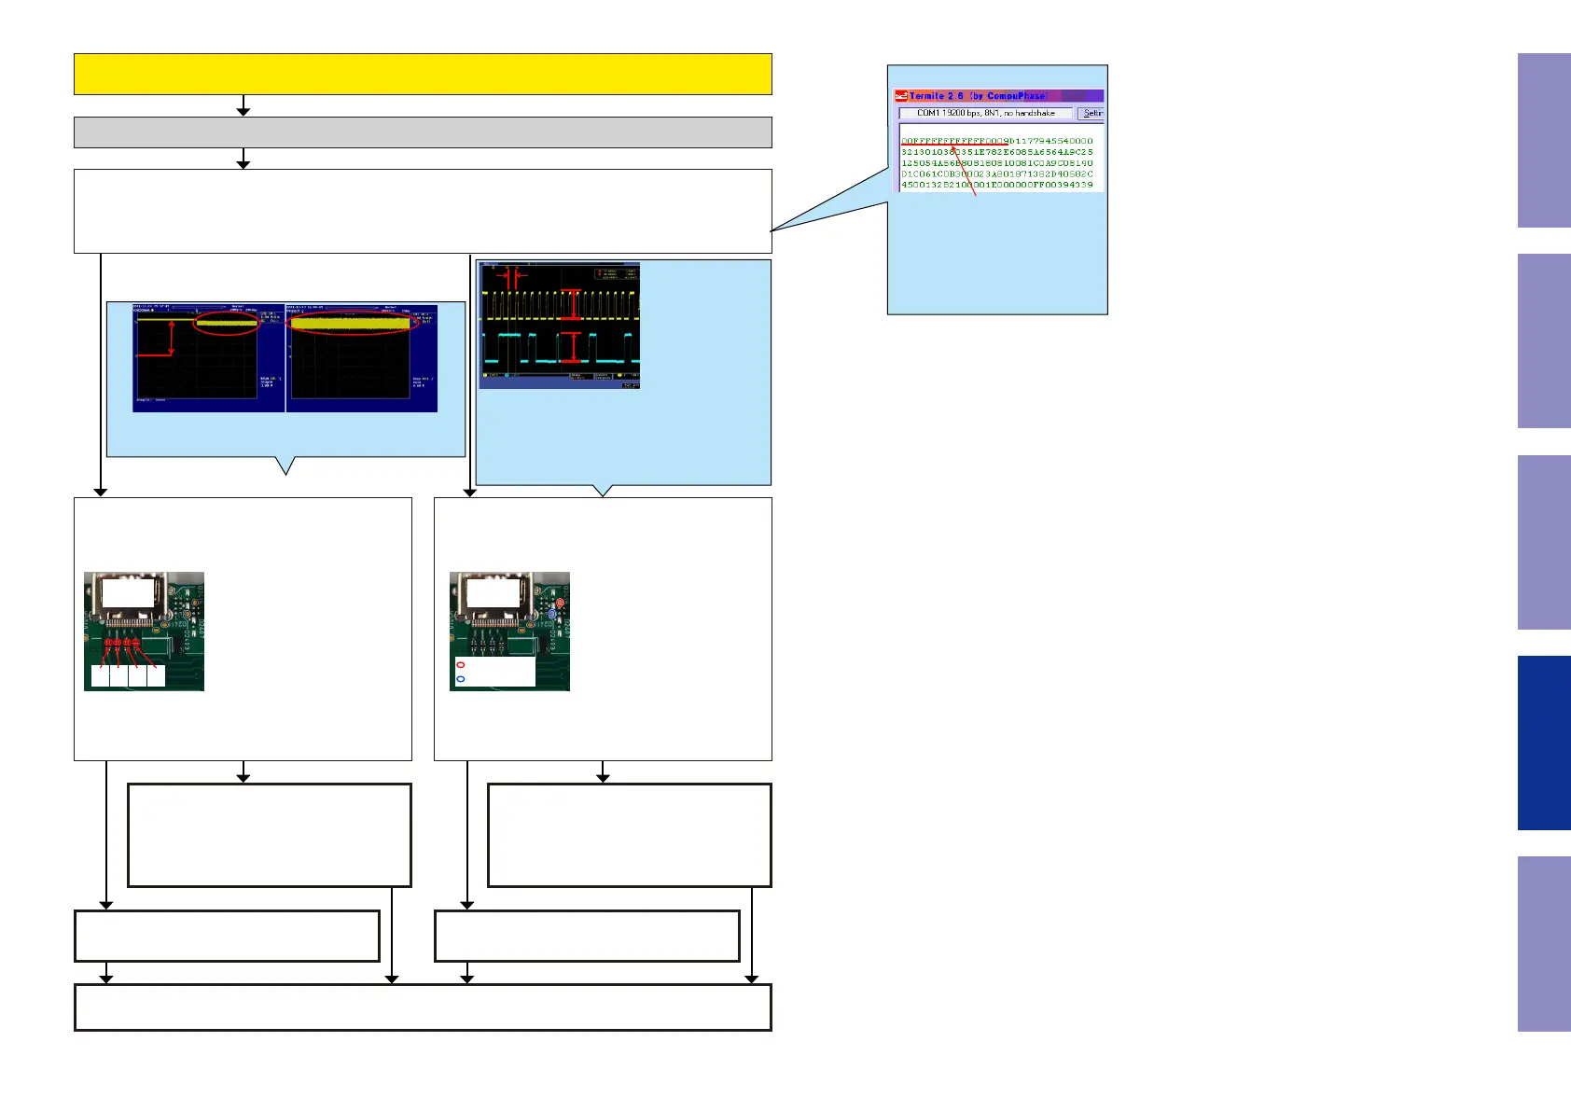Click the red circled pins on left board photo
This screenshot has width=1571, height=1111.
coord(122,643)
